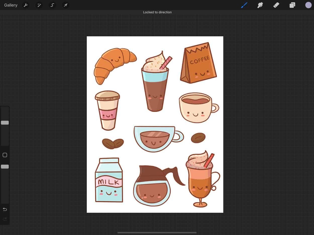This screenshot has width=314, height=235.
Task: Open the Layers panel
Action: click(292, 5)
